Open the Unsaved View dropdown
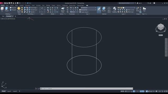This screenshot has height=94, width=168. pos(88,10)
